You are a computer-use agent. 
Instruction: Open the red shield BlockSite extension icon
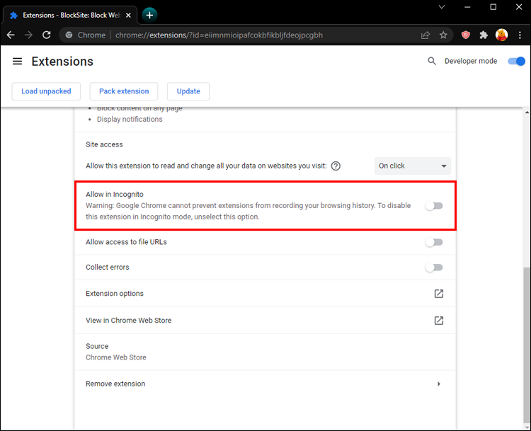(466, 35)
